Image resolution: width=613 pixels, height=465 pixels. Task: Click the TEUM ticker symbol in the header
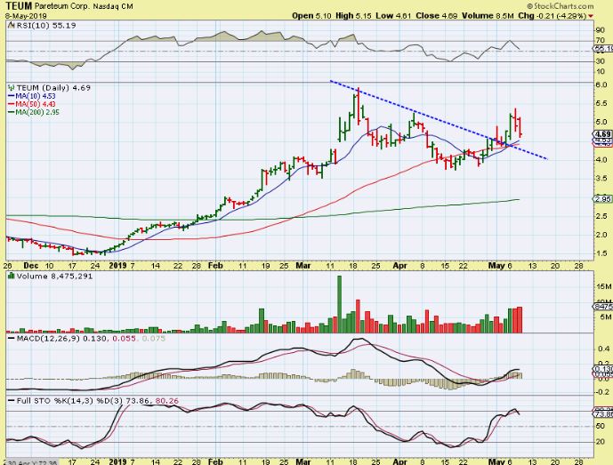coord(19,6)
